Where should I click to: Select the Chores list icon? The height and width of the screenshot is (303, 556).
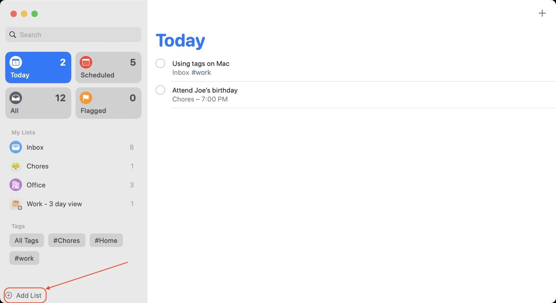(x=16, y=166)
